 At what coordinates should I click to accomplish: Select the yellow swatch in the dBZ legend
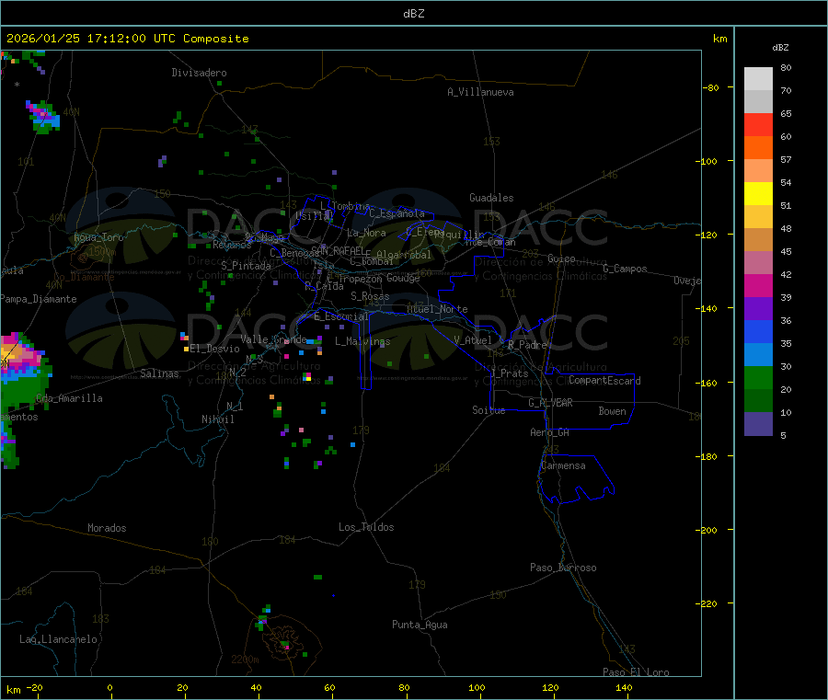(758, 194)
